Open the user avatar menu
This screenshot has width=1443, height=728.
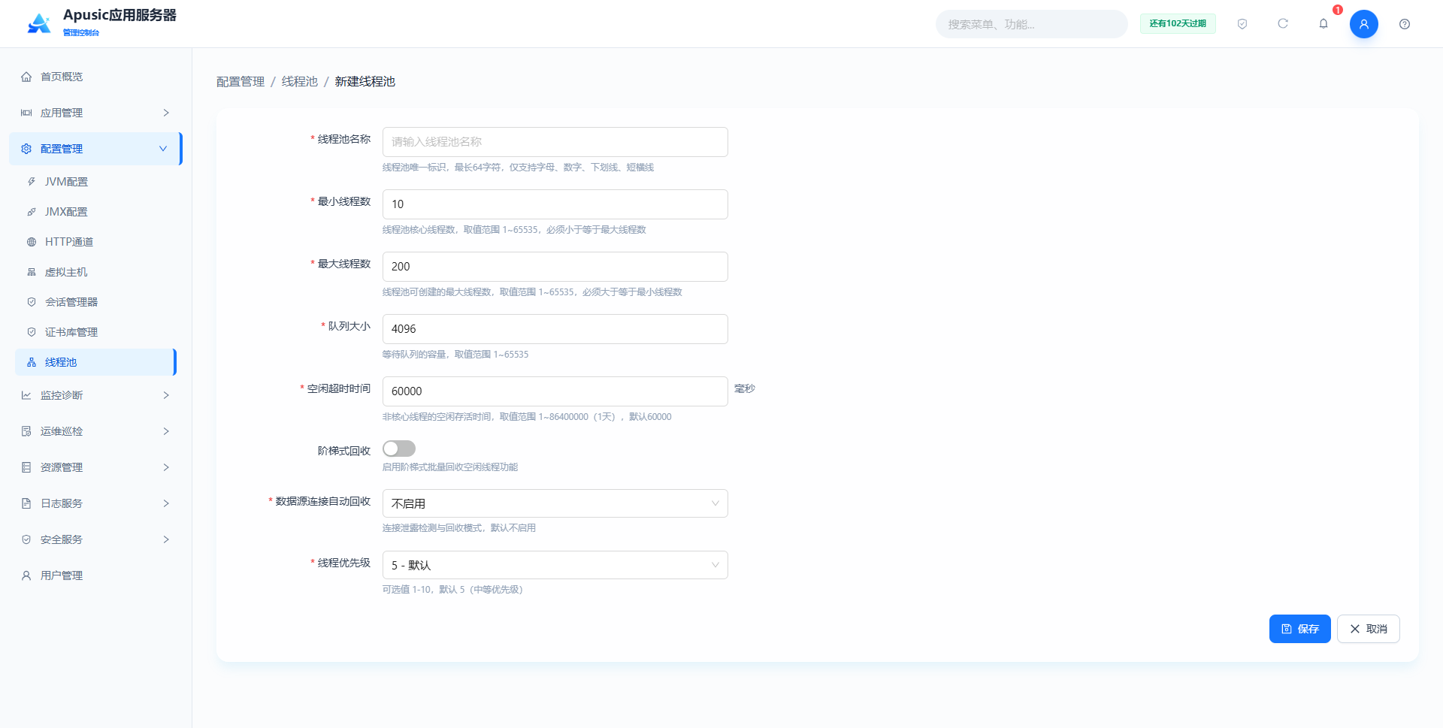(1364, 24)
